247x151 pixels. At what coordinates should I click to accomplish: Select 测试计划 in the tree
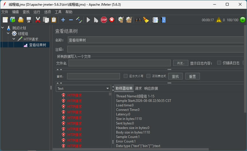(x=19, y=28)
